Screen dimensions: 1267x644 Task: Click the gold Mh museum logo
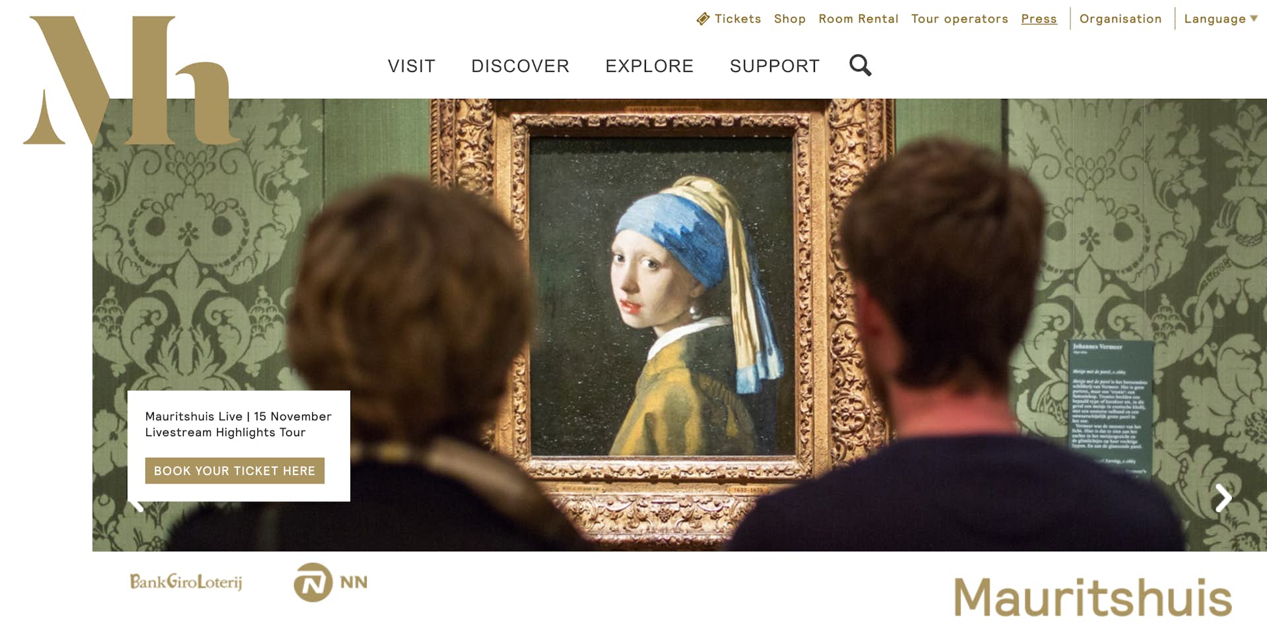coord(132,80)
